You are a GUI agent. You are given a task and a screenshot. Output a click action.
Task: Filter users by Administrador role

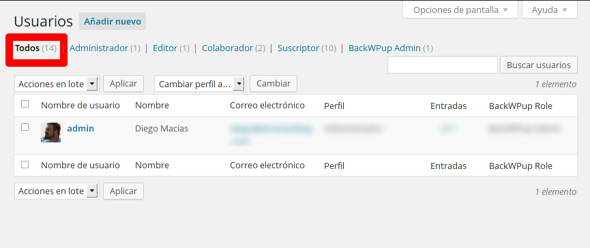(99, 48)
